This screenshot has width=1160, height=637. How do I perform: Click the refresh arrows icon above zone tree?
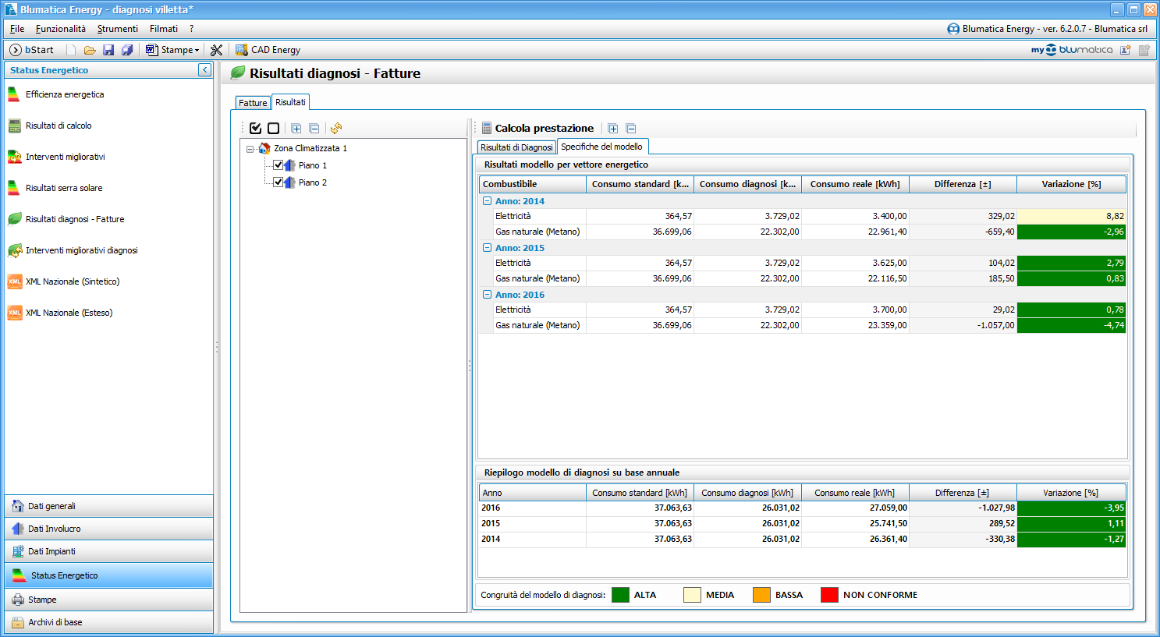coord(336,129)
